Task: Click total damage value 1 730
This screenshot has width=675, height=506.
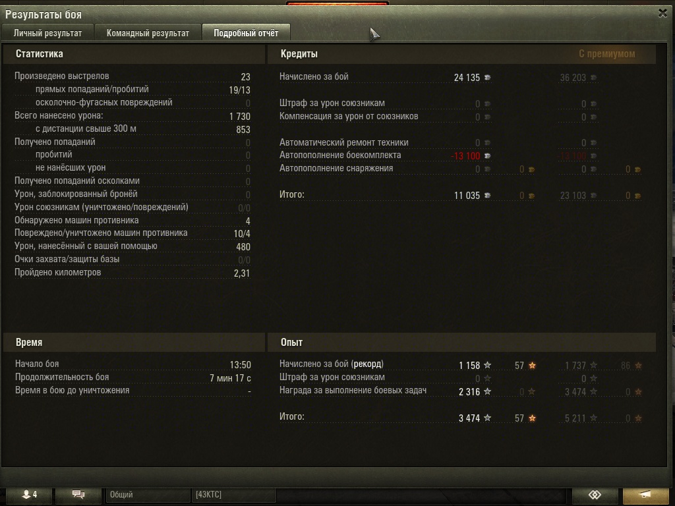Action: (240, 116)
